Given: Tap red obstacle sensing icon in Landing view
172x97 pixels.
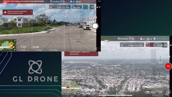Looking at the screenshot, I should tap(67, 1).
